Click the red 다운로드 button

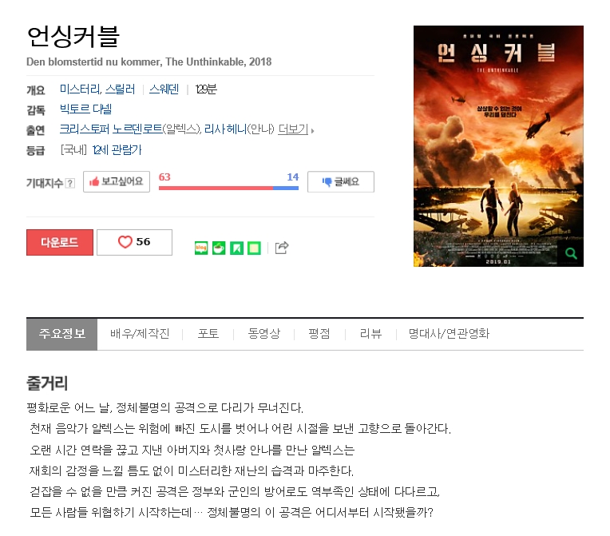(60, 242)
